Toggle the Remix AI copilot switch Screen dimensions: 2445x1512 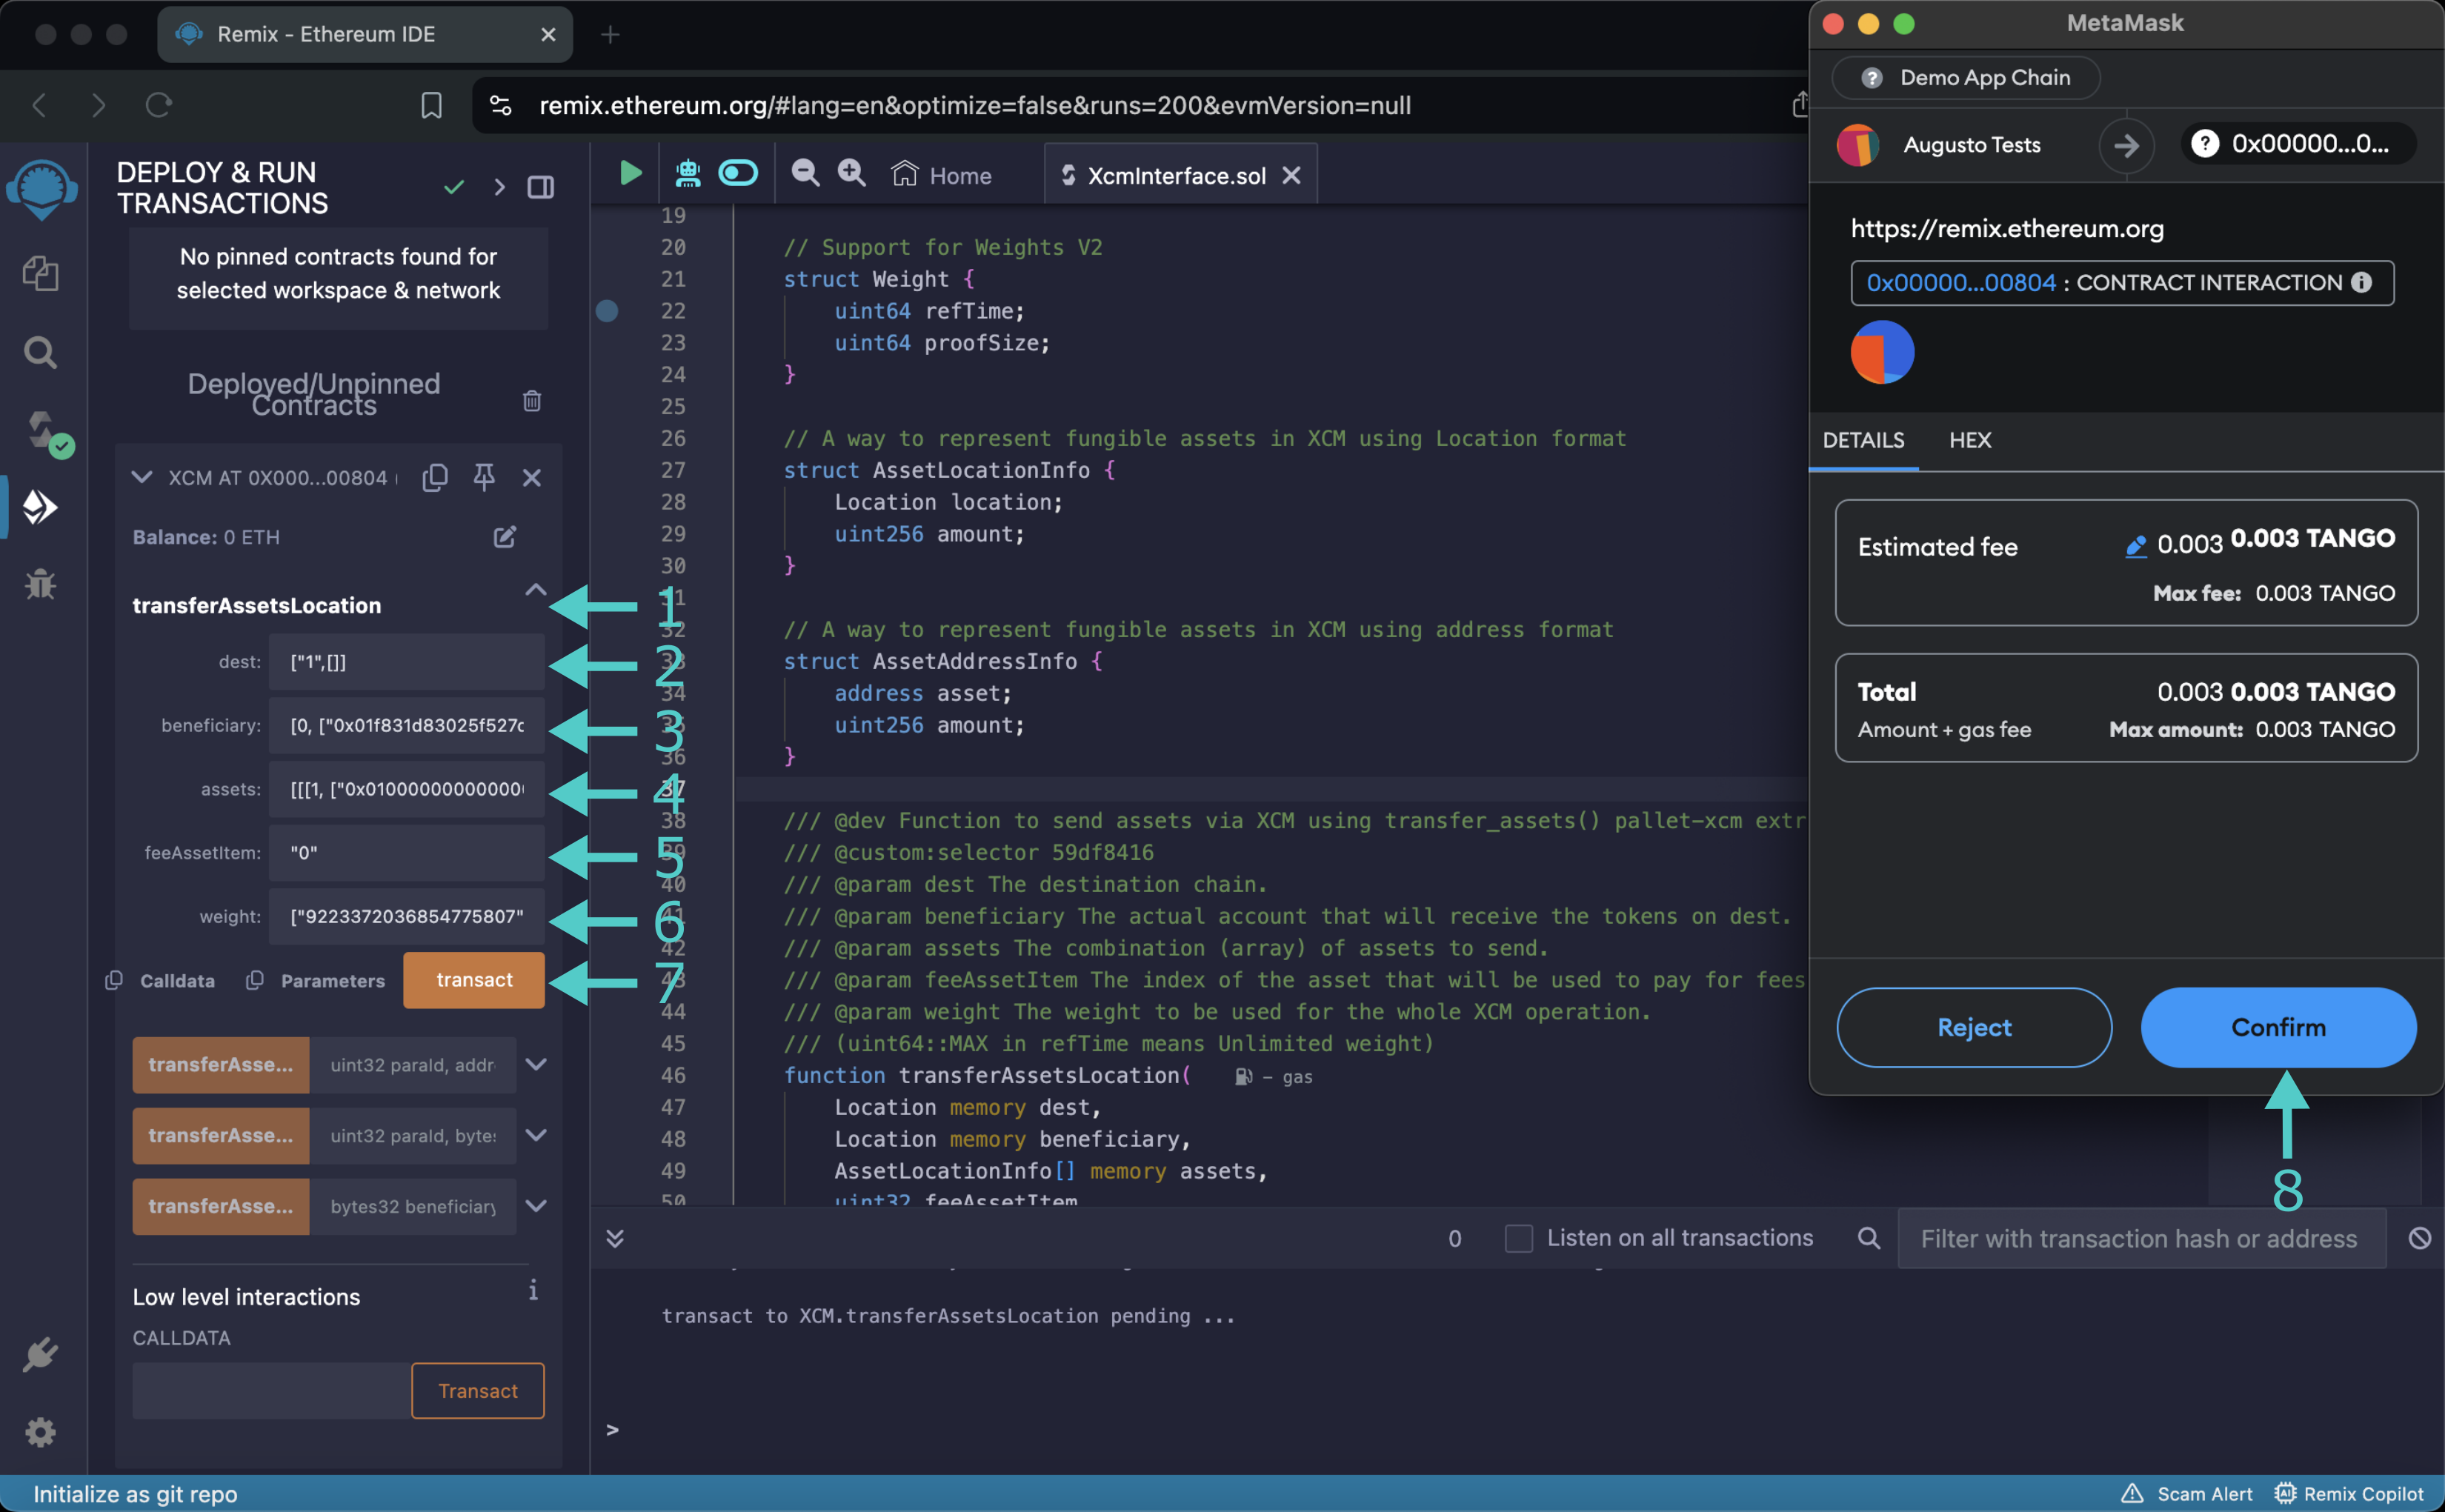coord(738,173)
